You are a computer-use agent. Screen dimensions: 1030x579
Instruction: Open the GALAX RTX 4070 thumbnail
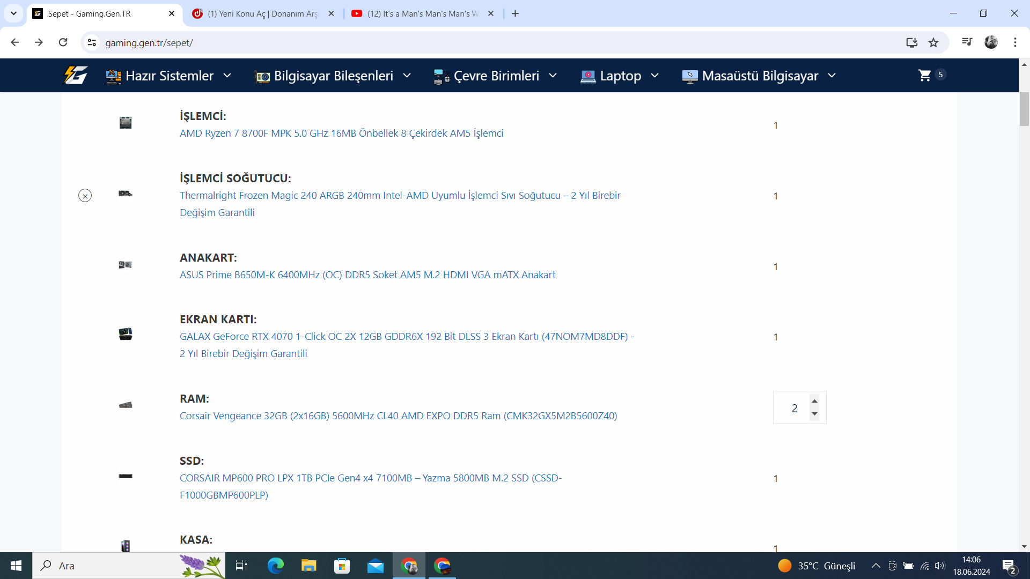click(125, 334)
